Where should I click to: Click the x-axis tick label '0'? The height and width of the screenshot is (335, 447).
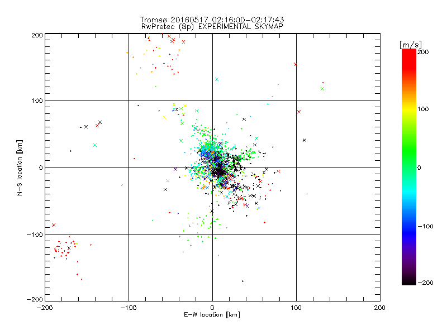212,308
